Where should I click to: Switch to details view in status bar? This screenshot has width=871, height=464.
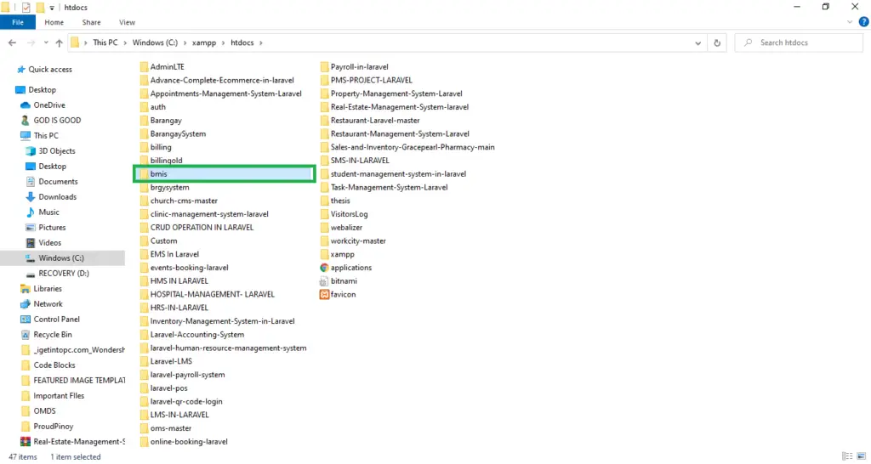click(x=847, y=457)
